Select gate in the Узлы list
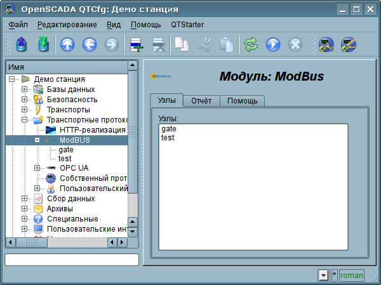 pos(169,129)
